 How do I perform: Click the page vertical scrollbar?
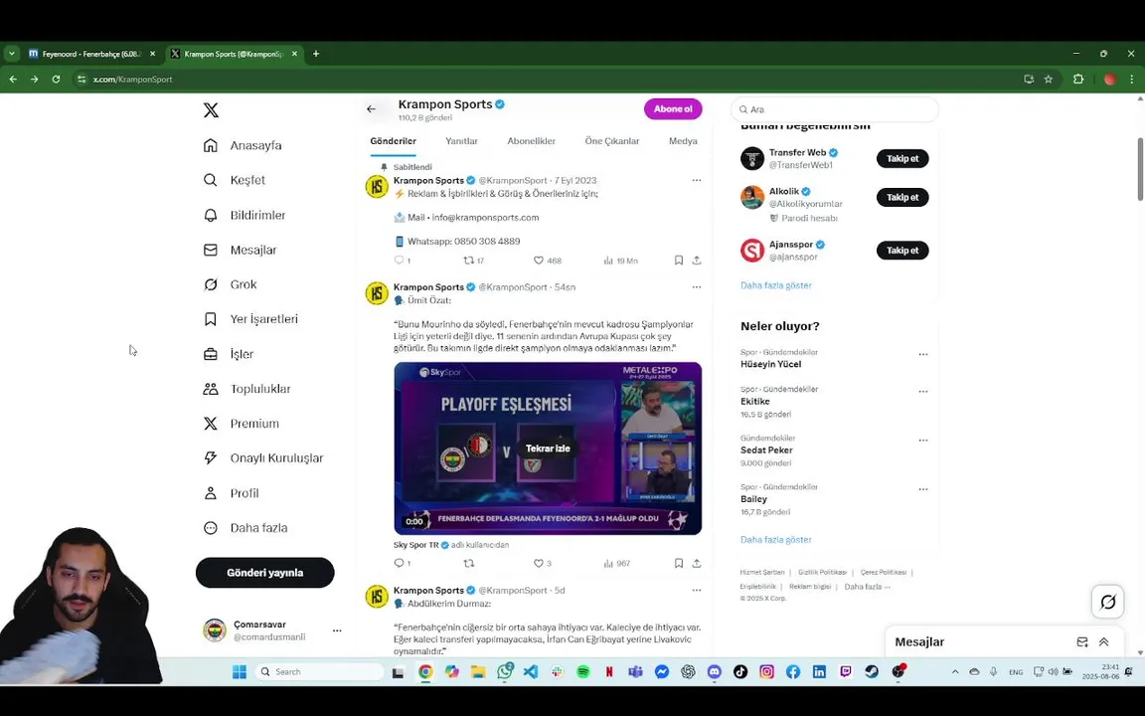1140,169
